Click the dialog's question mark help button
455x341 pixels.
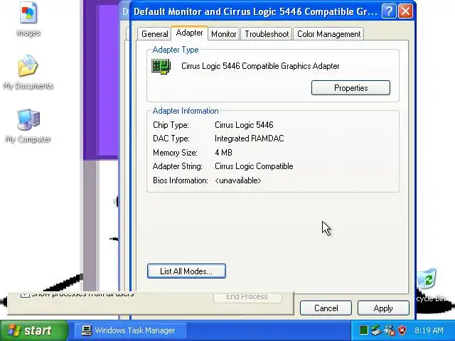(x=389, y=11)
